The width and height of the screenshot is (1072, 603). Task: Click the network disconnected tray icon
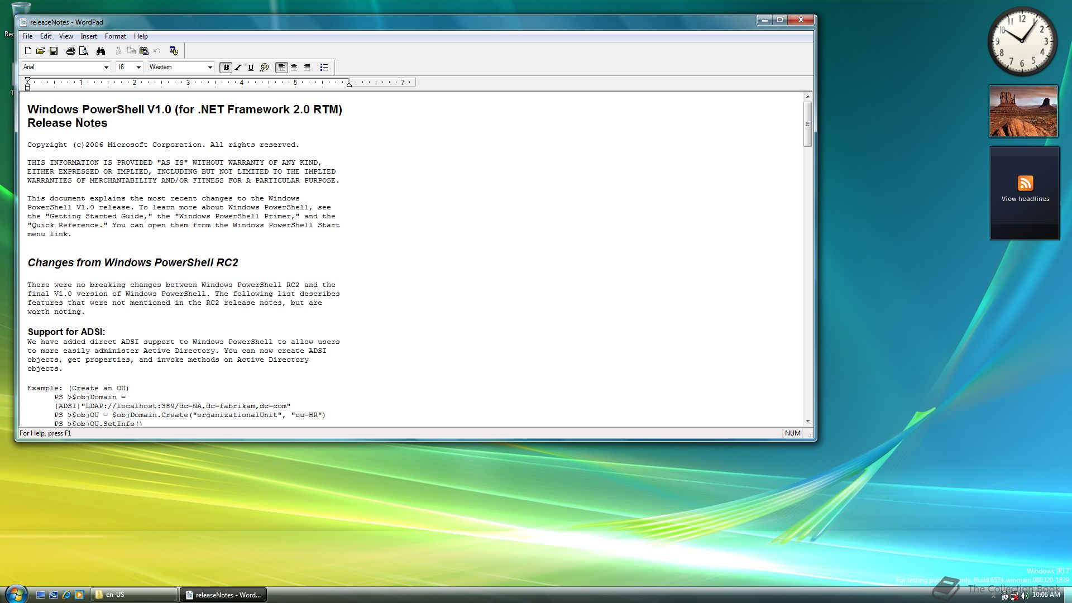click(x=1014, y=596)
